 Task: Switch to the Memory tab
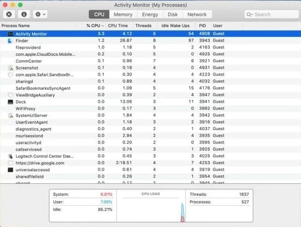(123, 14)
